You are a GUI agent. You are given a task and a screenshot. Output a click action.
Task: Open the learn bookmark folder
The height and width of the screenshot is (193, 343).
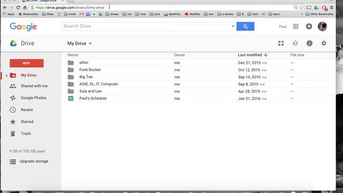click(x=274, y=14)
